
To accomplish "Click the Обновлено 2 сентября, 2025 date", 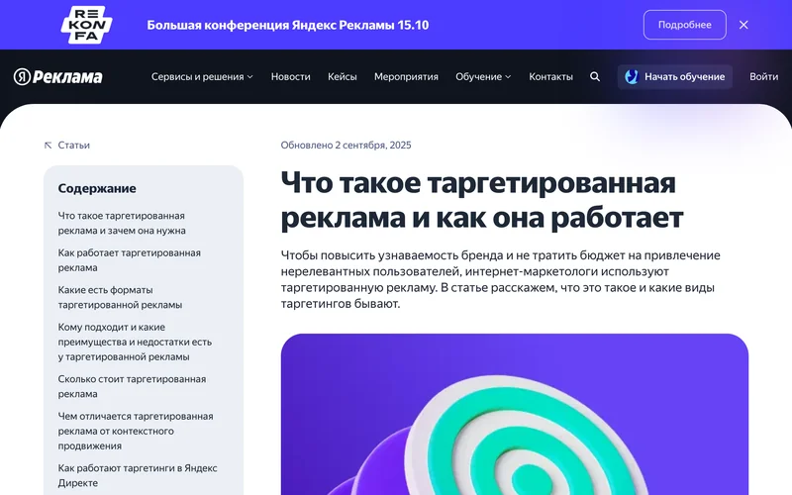I will [346, 145].
